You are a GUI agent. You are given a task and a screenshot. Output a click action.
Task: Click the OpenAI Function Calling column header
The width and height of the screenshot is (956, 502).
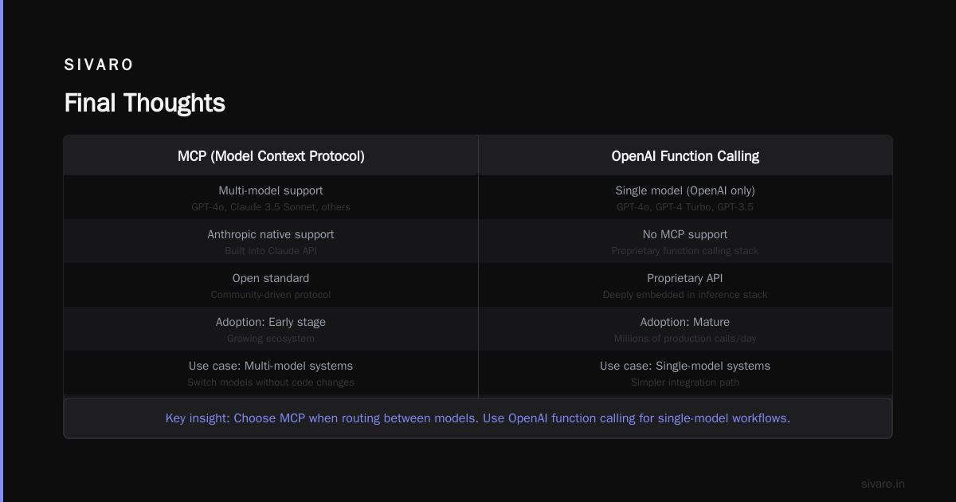click(685, 155)
